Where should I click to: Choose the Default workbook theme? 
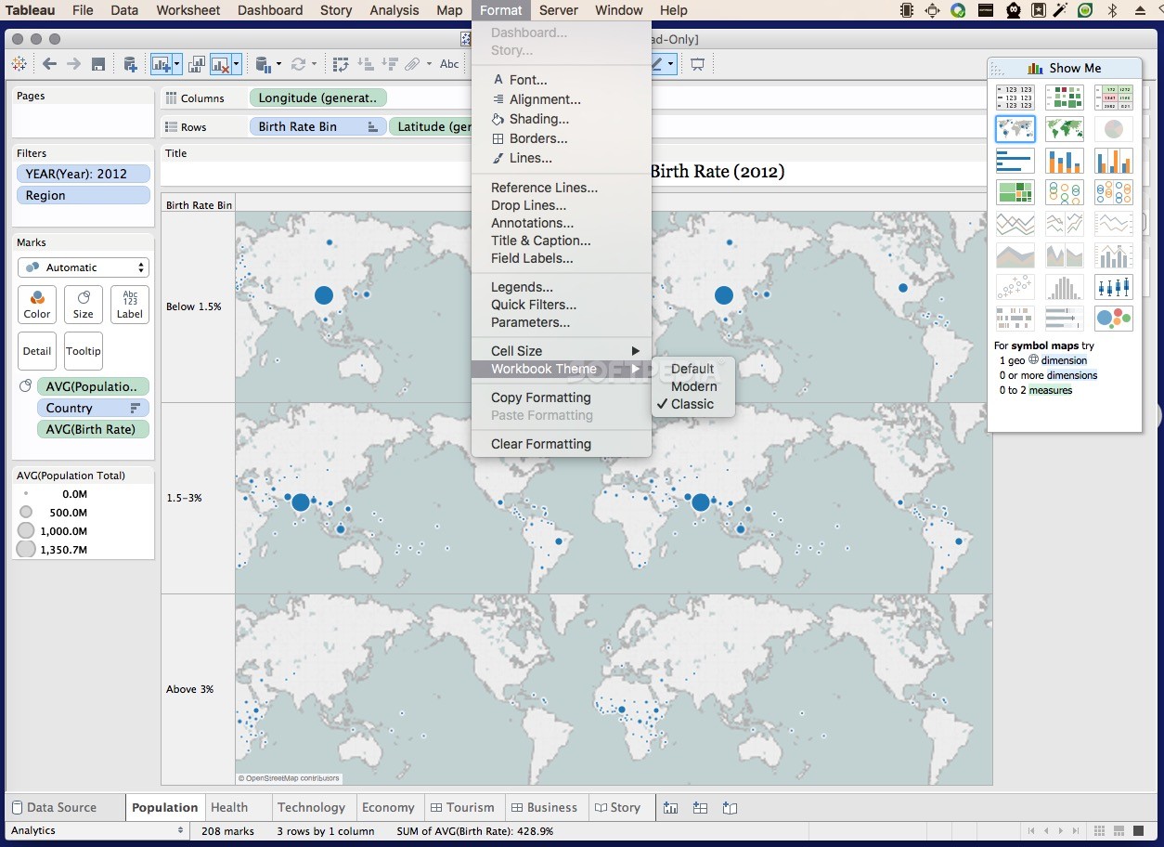tap(692, 369)
